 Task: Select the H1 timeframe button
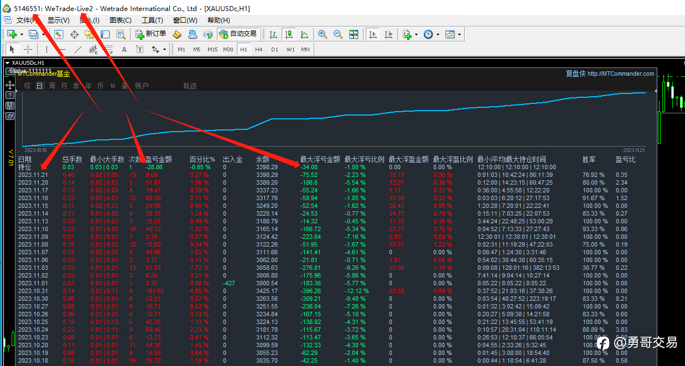coord(243,49)
